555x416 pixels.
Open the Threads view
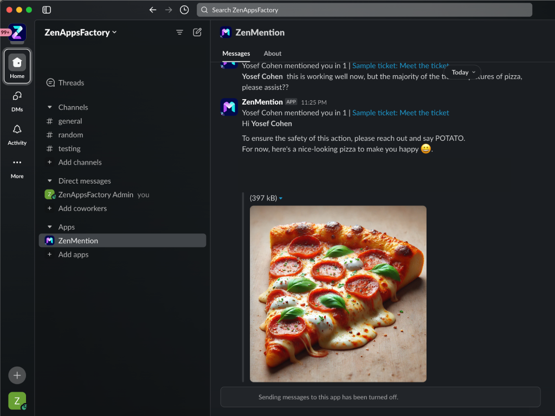71,83
